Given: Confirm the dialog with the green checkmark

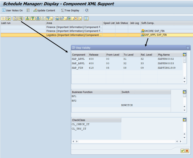Looking at the screenshot, I should [182, 151].
